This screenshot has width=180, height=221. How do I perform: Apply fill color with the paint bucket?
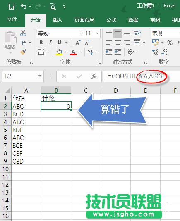click(60, 52)
